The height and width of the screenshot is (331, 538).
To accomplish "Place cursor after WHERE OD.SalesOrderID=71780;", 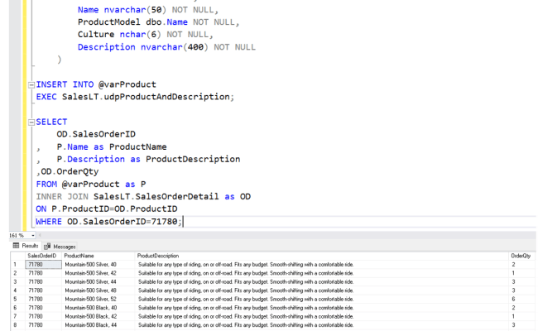I will click(x=183, y=222).
